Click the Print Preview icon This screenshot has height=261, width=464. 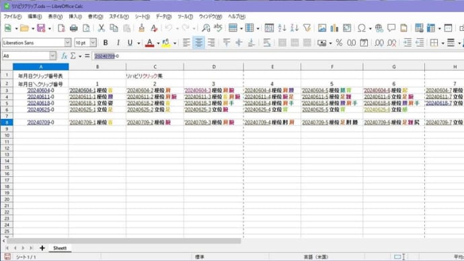click(x=86, y=28)
